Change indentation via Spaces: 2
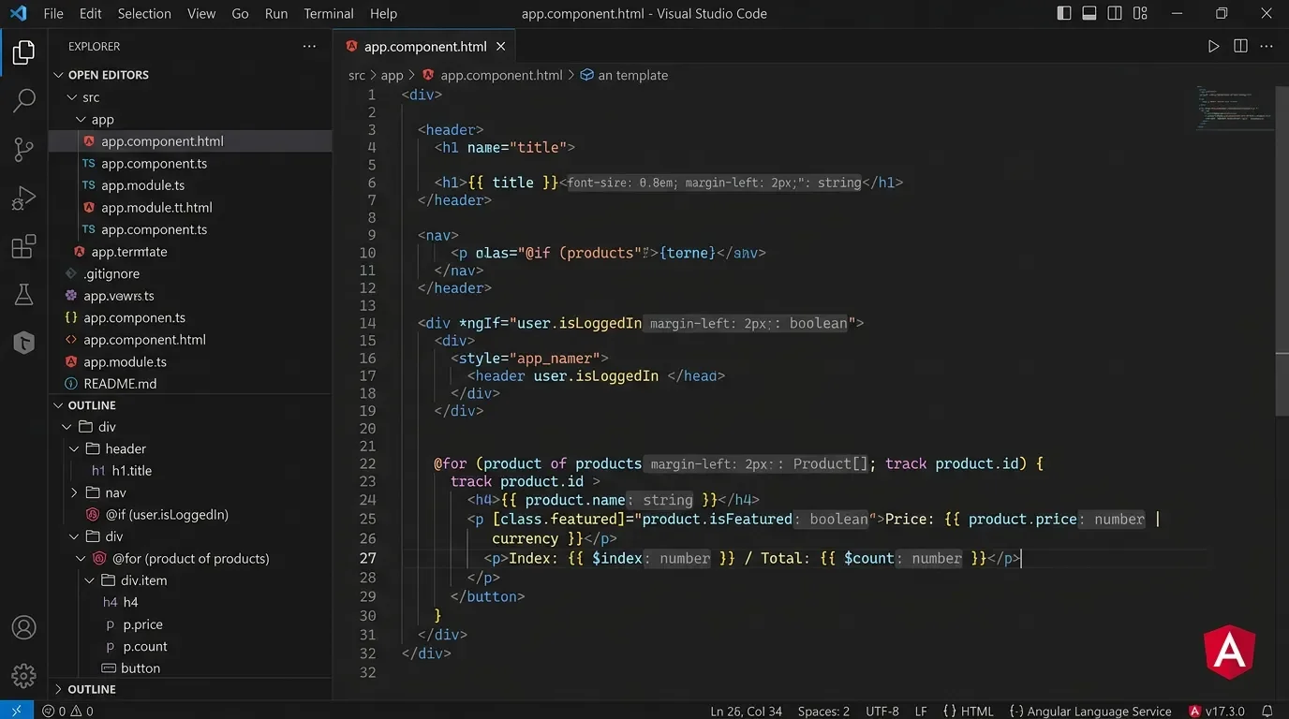The width and height of the screenshot is (1289, 719). click(823, 711)
